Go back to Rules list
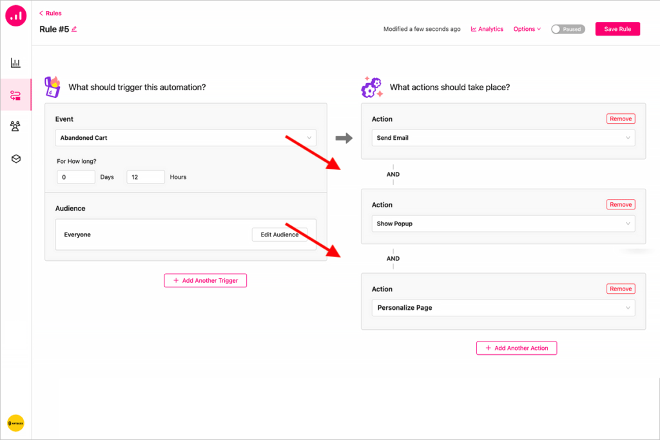This screenshot has width=660, height=440. (x=50, y=13)
